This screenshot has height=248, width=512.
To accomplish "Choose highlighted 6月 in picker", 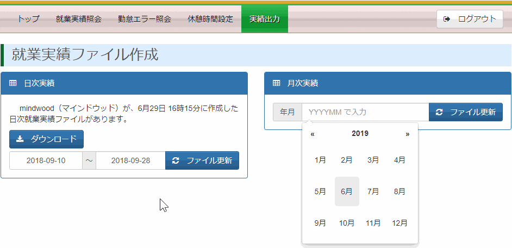I will 347,191.
